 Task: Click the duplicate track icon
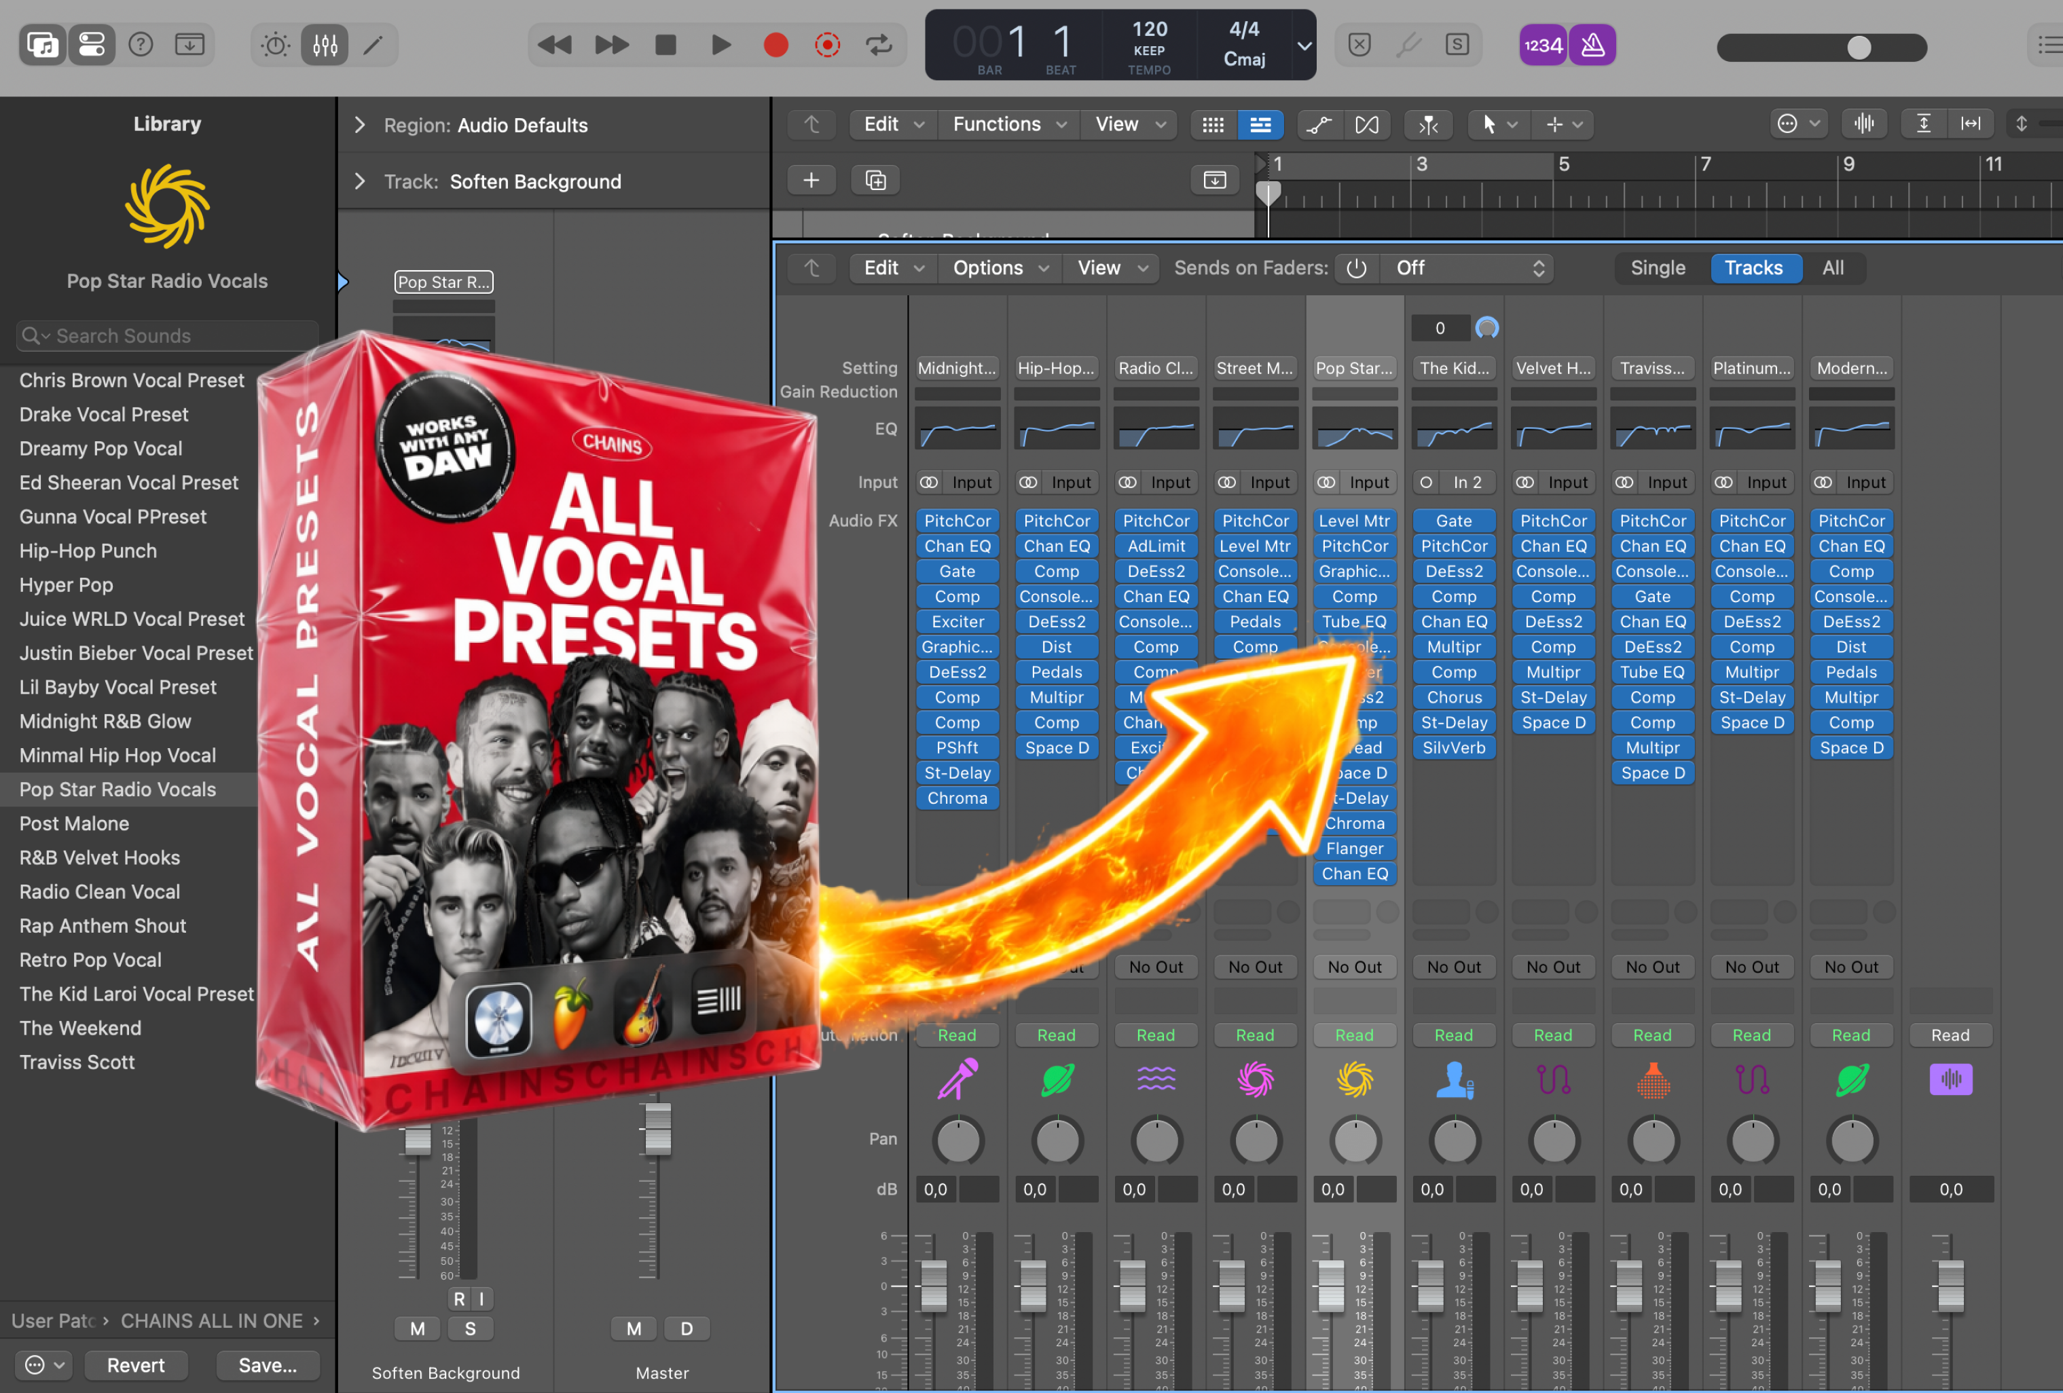[875, 181]
